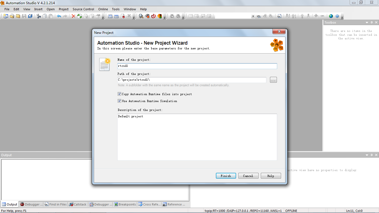Image resolution: width=379 pixels, height=213 pixels.
Task: Switch to the Callstack tab
Action: (78, 204)
